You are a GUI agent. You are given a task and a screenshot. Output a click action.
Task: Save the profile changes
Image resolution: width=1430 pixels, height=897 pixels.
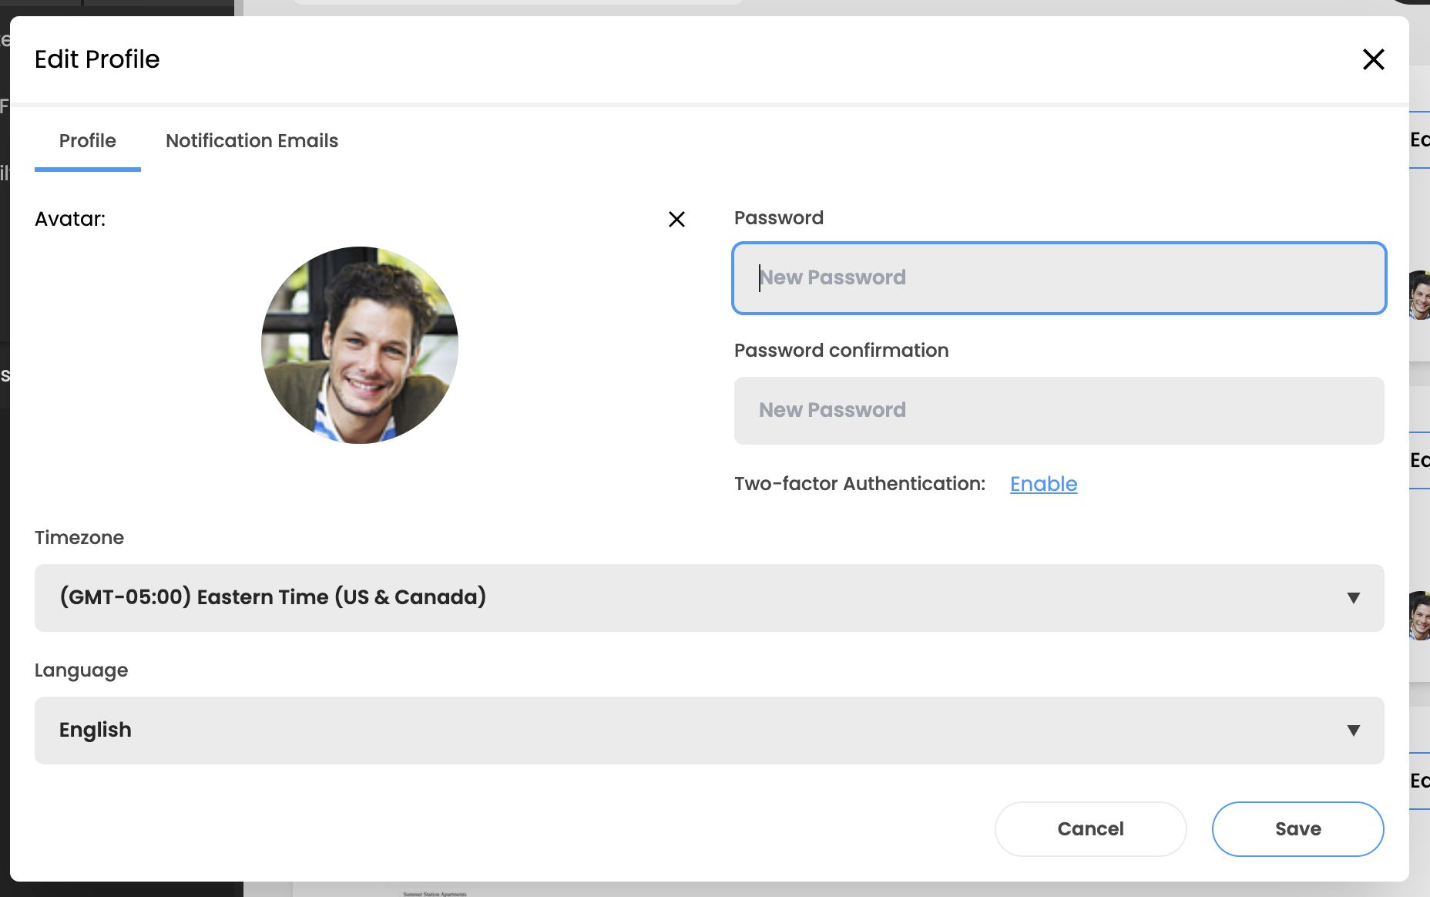tap(1297, 829)
